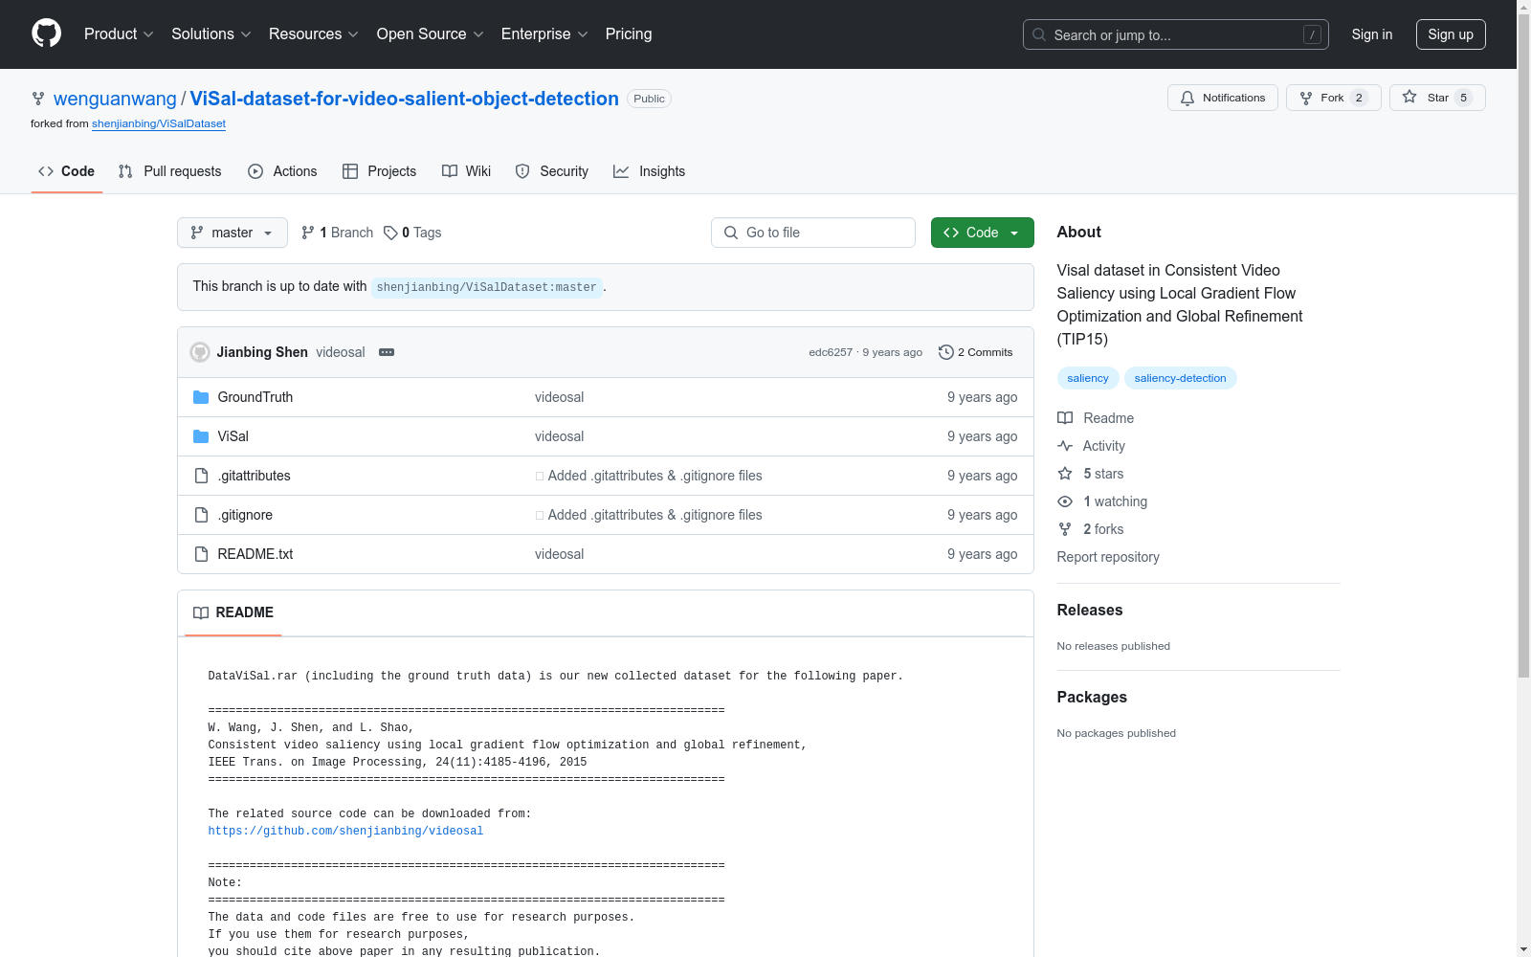Image resolution: width=1531 pixels, height=957 pixels.
Task: Open the shenjianbing/ViSalDataset:master branch link
Action: point(486,287)
